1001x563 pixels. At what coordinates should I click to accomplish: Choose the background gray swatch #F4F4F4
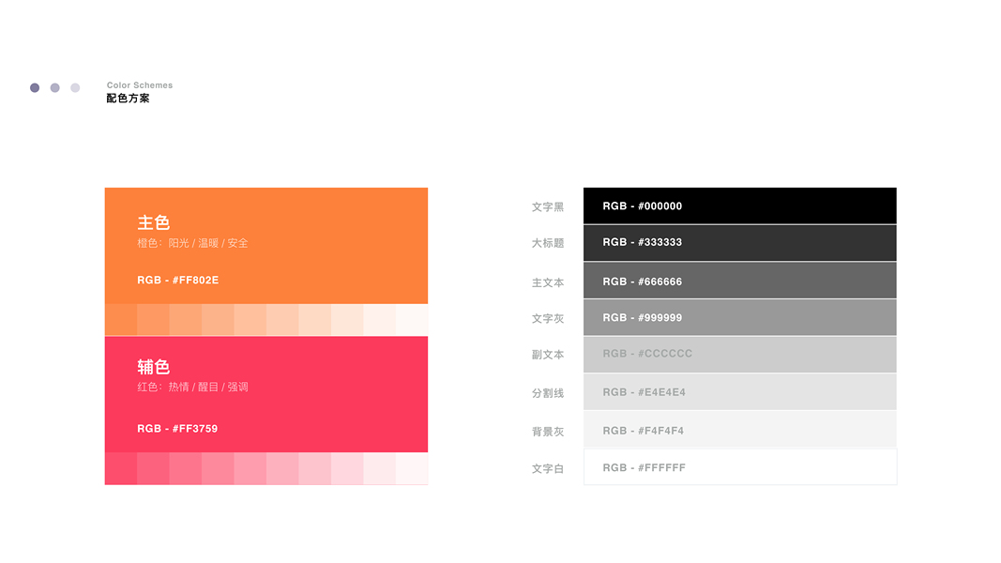click(739, 430)
